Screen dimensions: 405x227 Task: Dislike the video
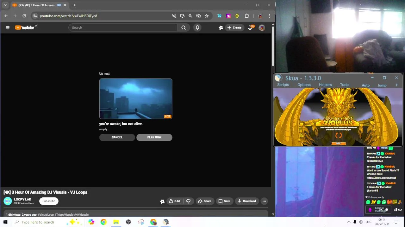click(x=189, y=201)
